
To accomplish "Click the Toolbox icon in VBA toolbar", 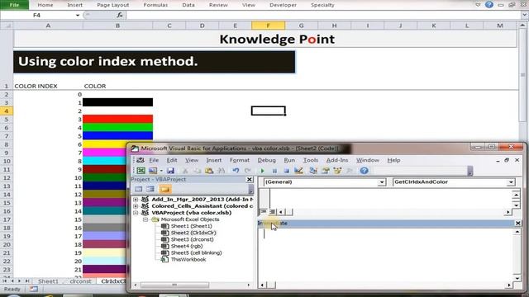I will [350, 171].
